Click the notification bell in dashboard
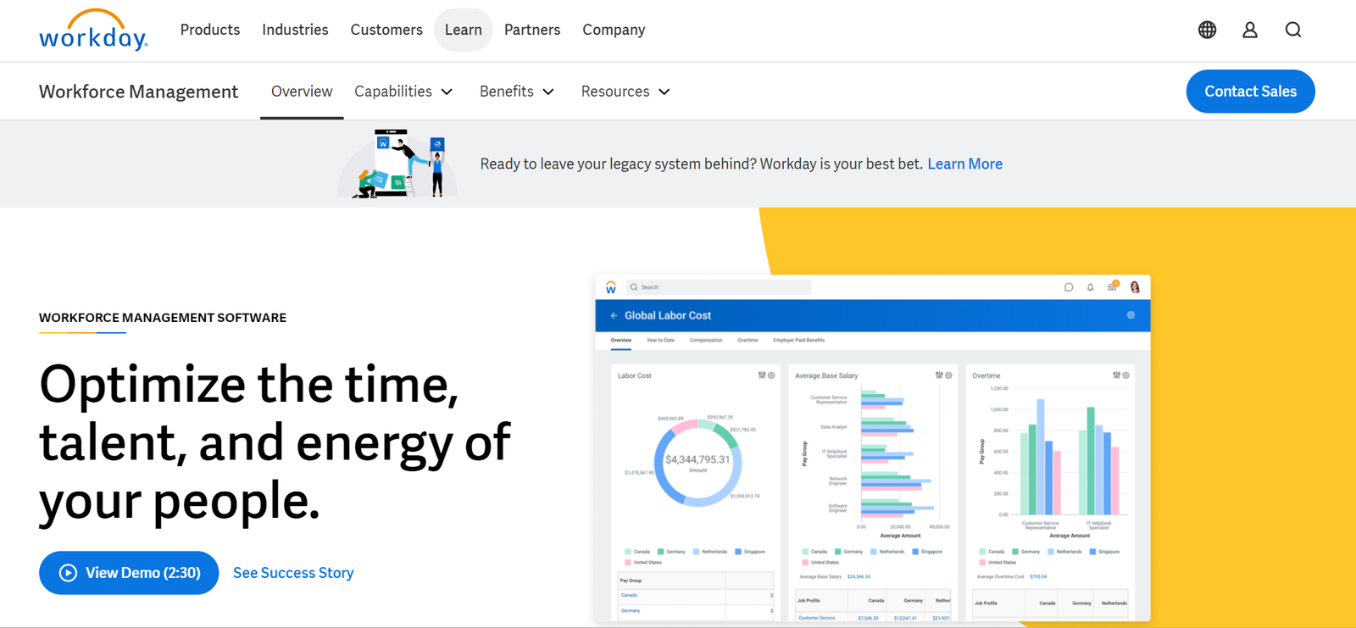 tap(1091, 287)
